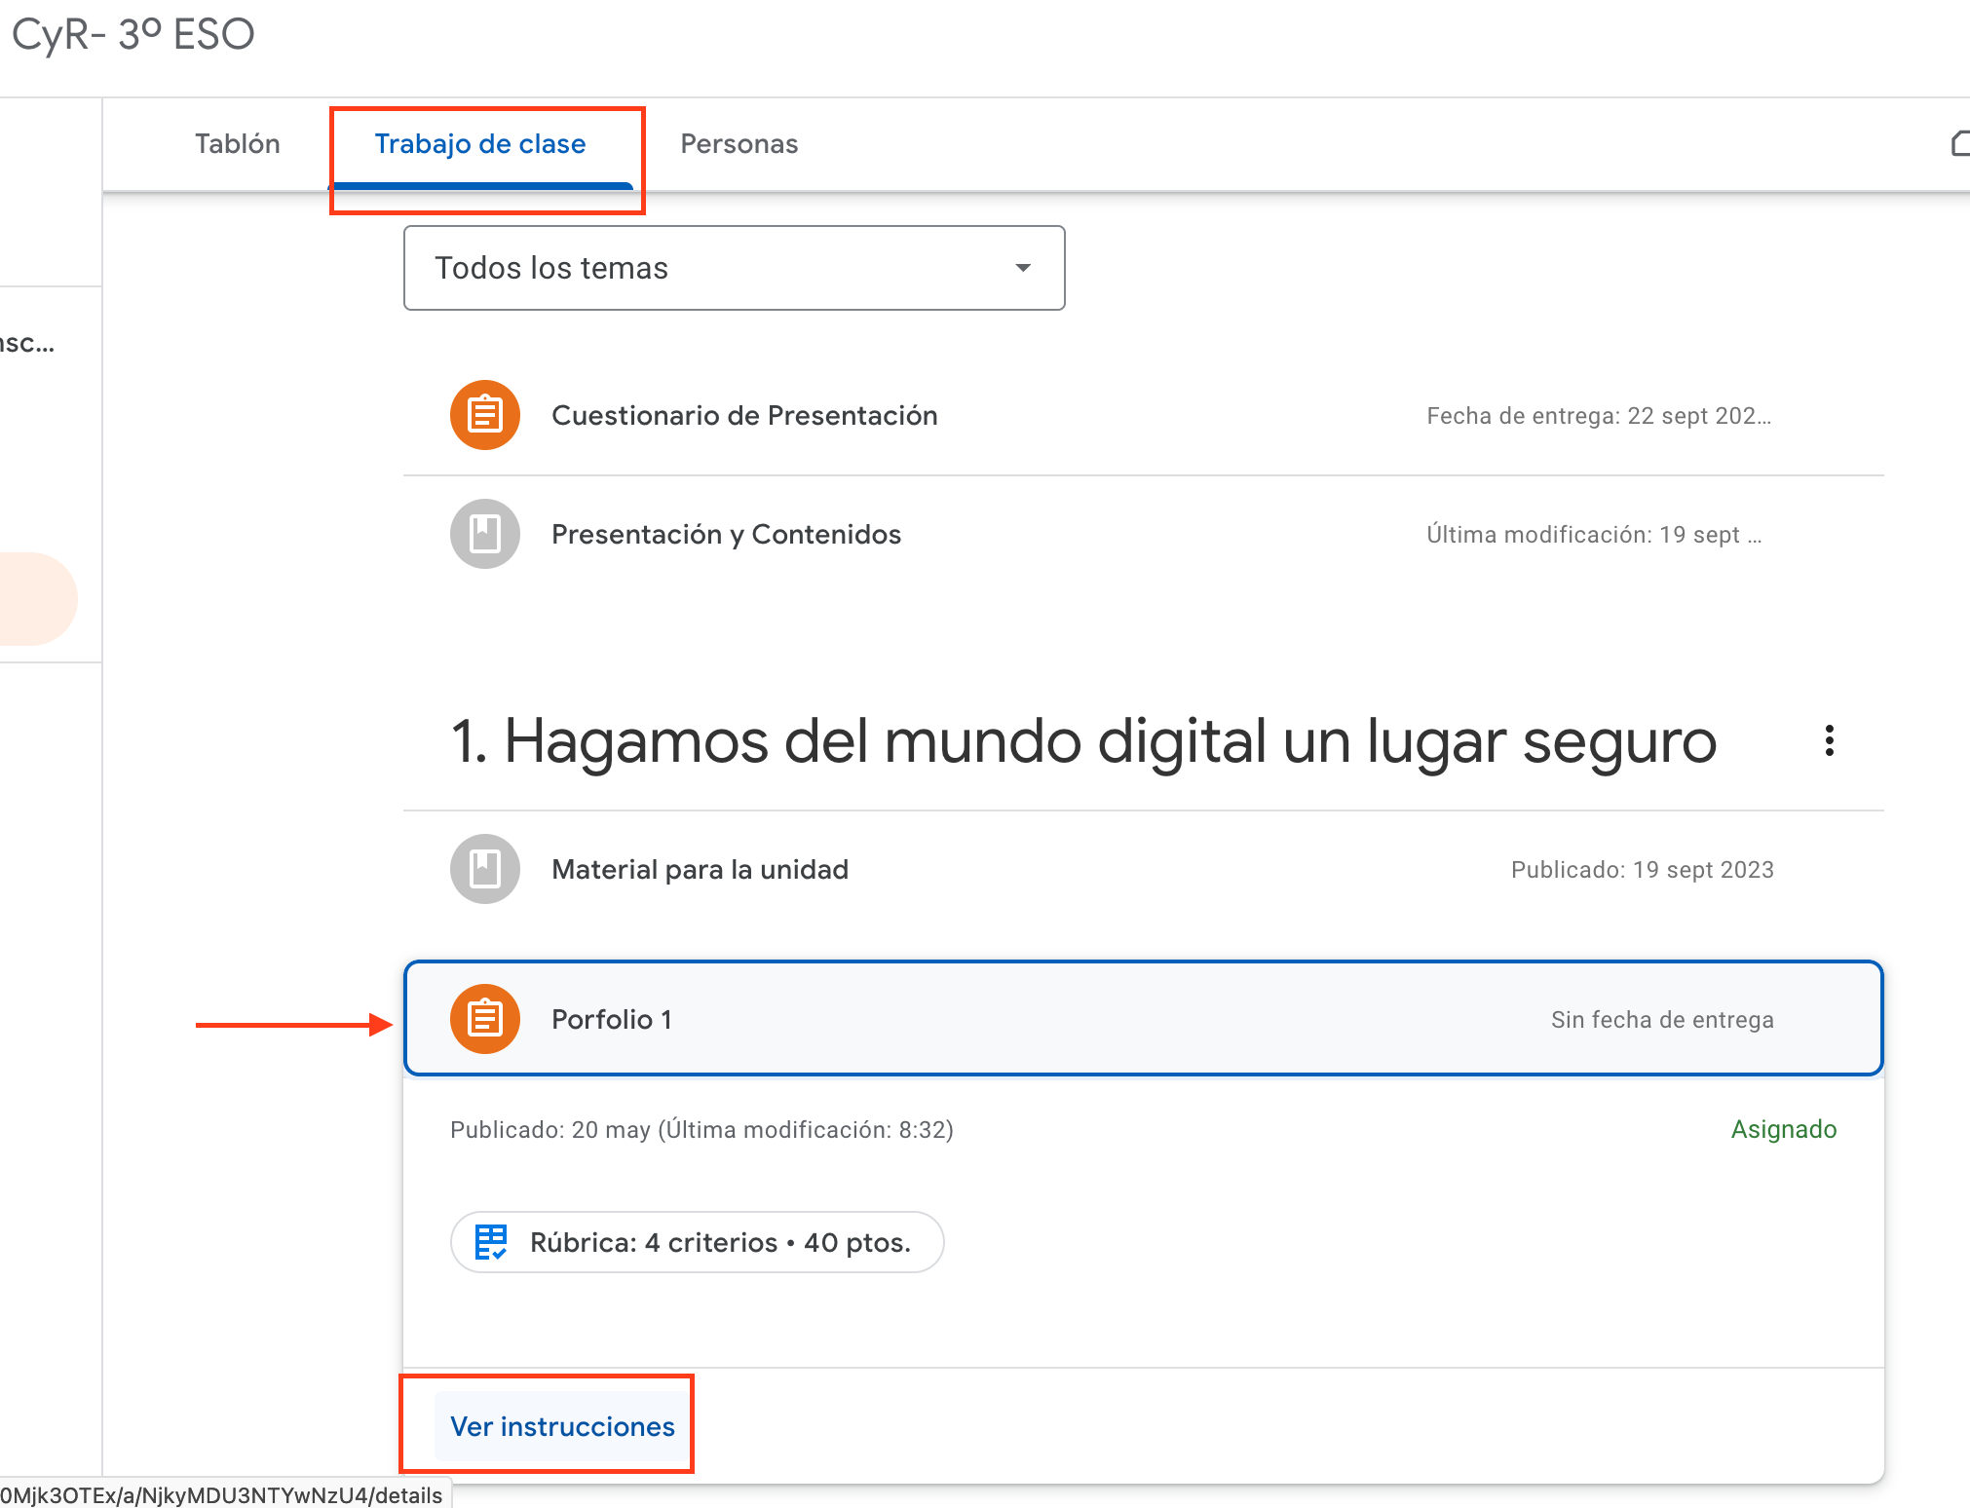Click topic heading Hagamos del mundo digital
The image size is (1970, 1508).
coord(1081,741)
